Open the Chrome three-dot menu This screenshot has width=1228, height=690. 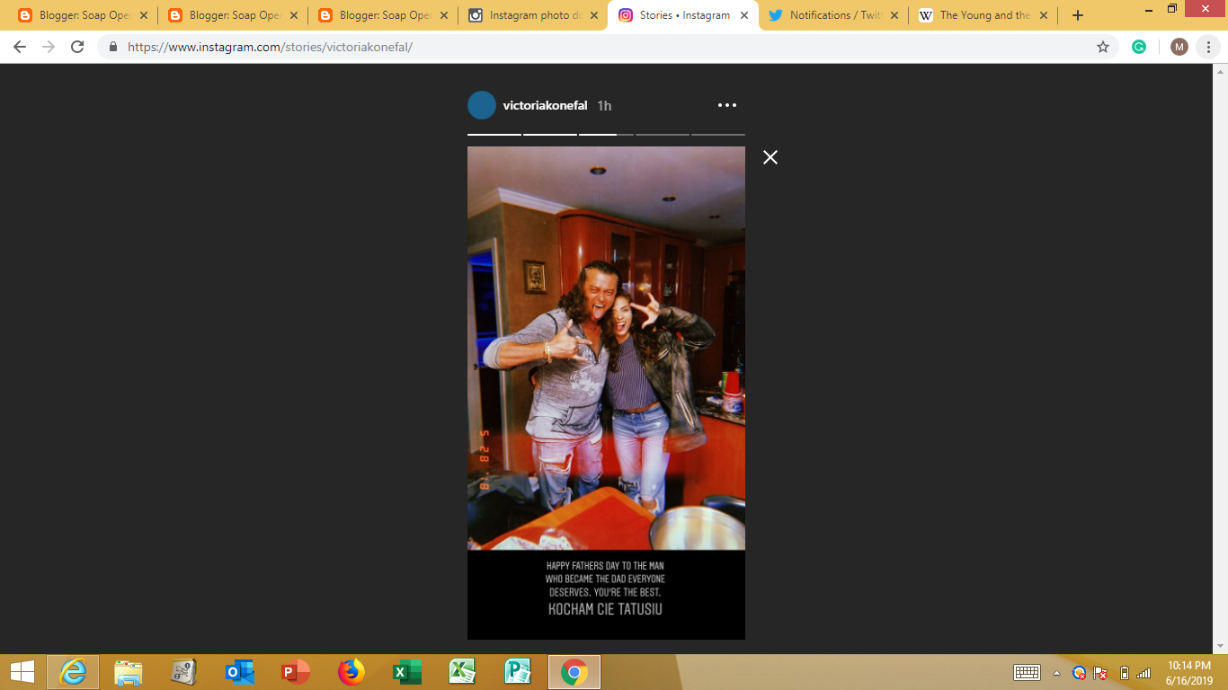tap(1208, 47)
